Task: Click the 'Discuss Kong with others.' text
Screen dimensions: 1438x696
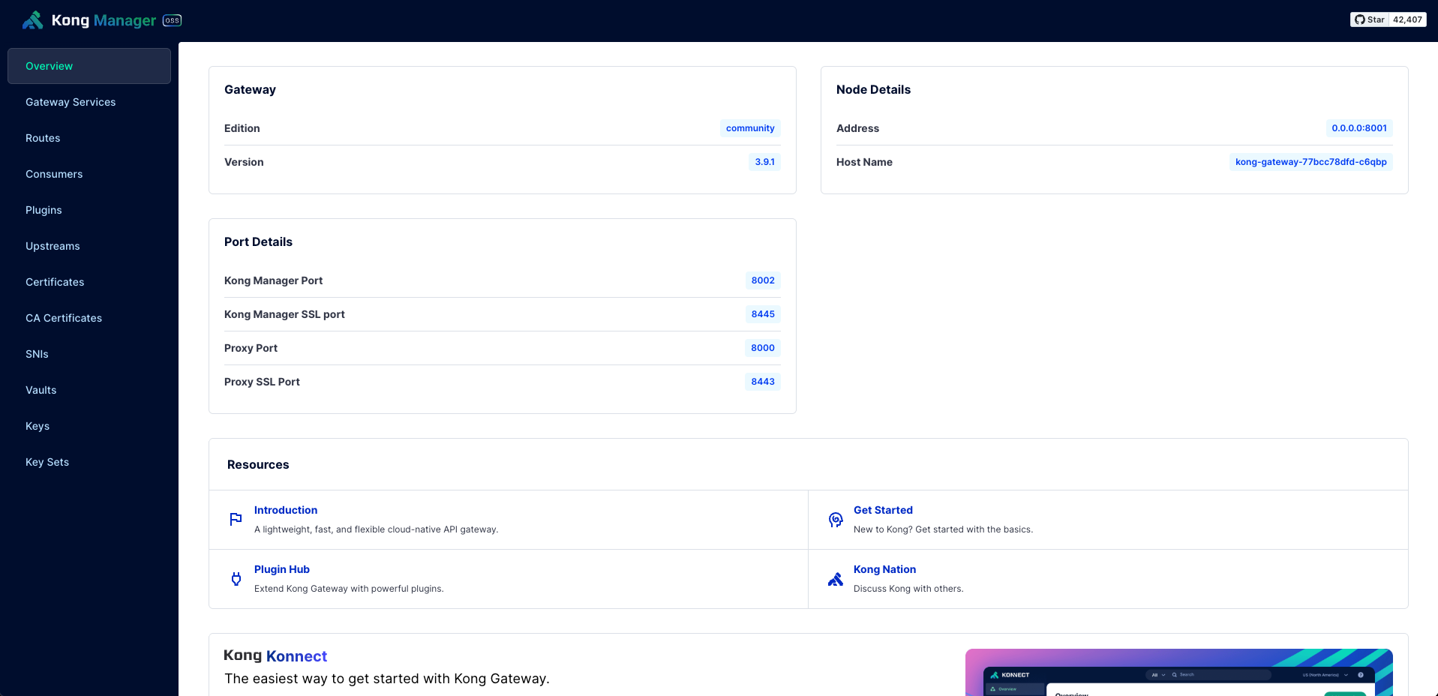Action: 908,589
